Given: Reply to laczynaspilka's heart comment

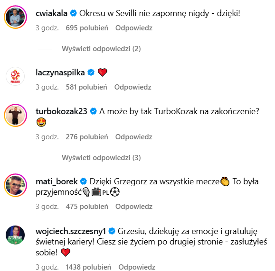Looking at the screenshot, I should 133,87.
